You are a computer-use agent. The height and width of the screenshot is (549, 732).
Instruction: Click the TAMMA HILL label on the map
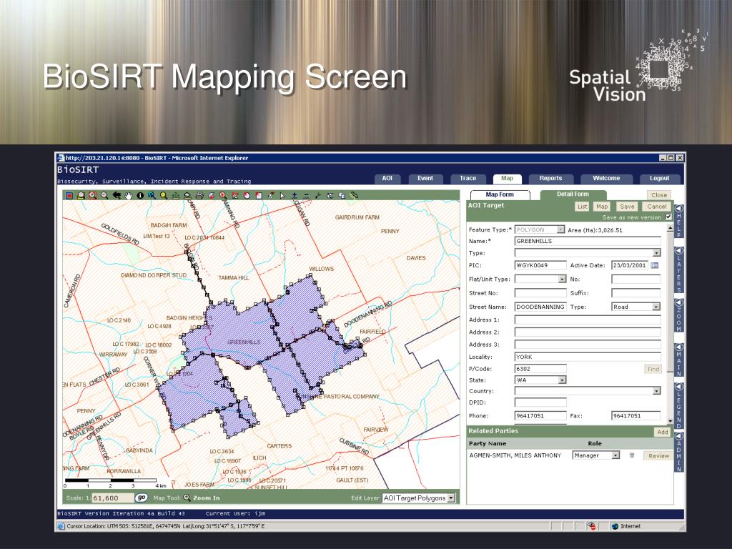(234, 278)
